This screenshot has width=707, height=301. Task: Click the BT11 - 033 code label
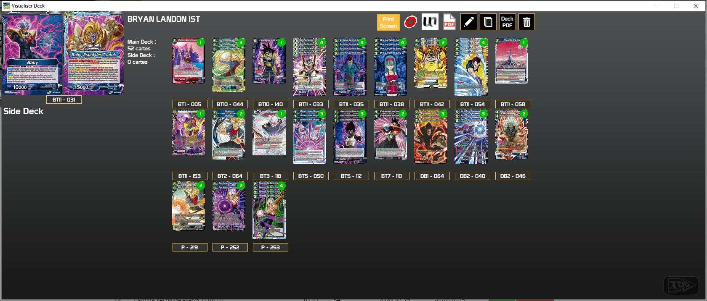(311, 104)
